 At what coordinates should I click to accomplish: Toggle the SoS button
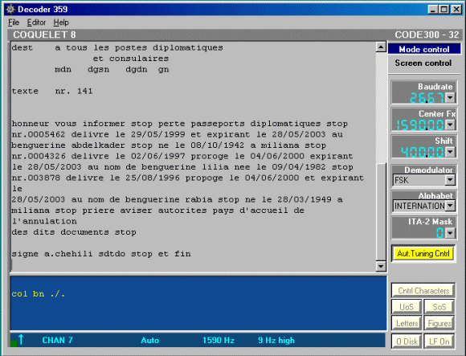[439, 307]
